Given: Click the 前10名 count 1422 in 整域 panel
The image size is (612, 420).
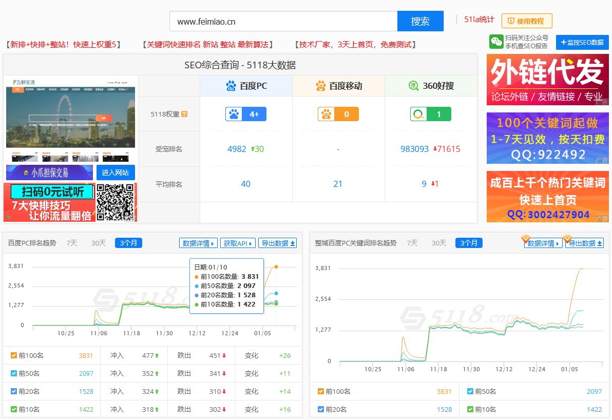Looking at the screenshot, I should coord(595,409).
